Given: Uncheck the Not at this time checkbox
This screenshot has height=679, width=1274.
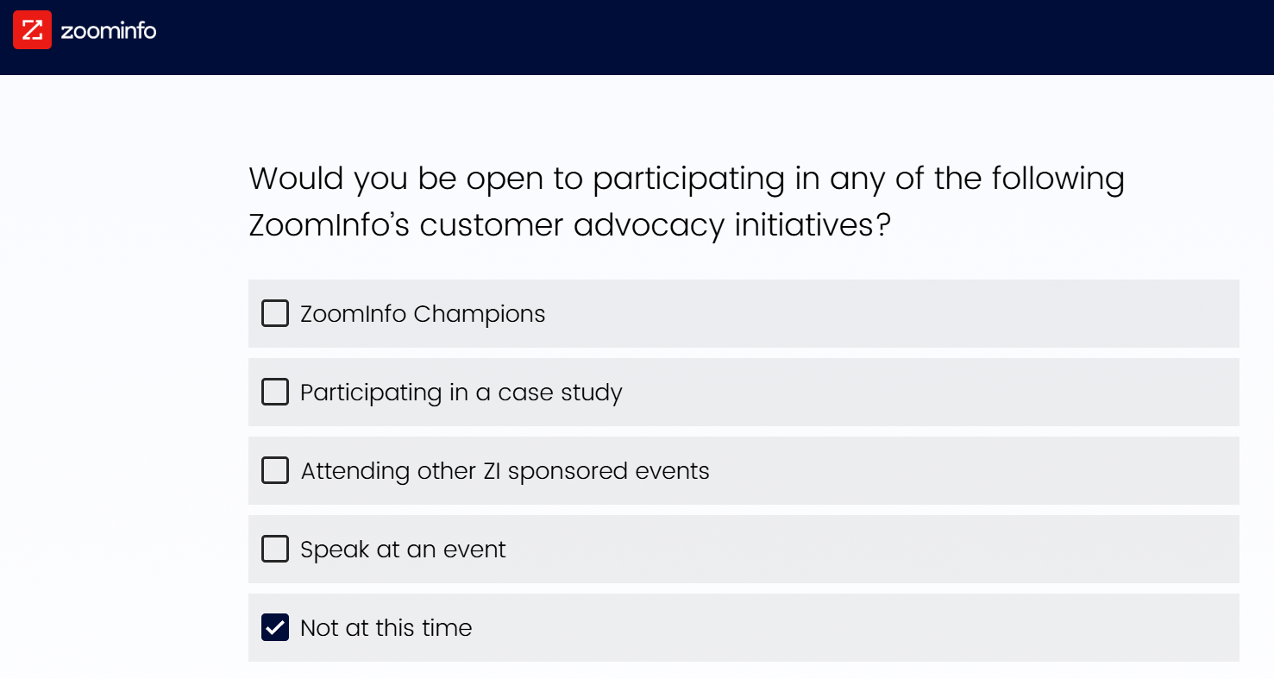Looking at the screenshot, I should (x=275, y=627).
